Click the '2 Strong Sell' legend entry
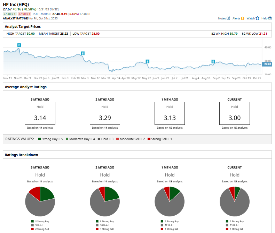This screenshot has width=275, height=233. pyautogui.click(x=40, y=229)
